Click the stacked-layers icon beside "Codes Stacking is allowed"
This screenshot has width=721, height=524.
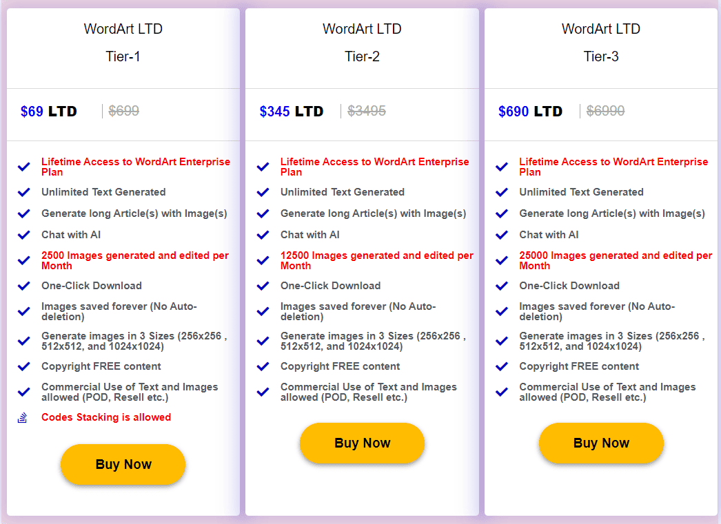tap(24, 417)
